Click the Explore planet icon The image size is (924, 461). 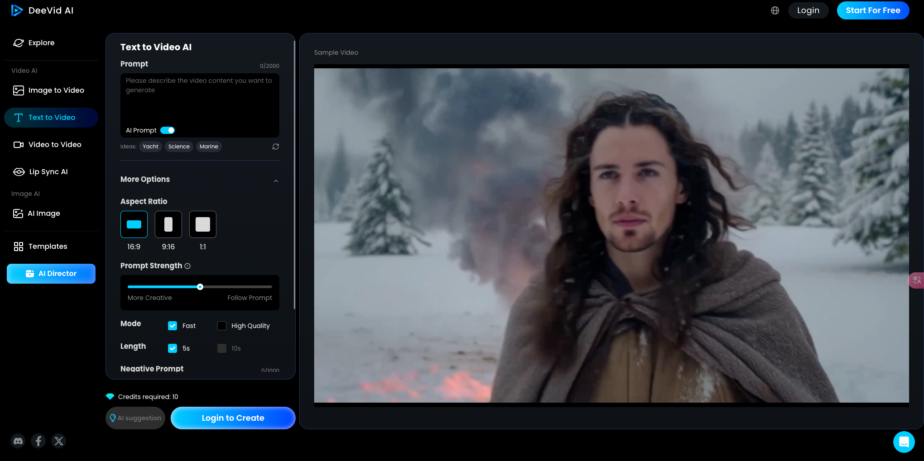(19, 43)
